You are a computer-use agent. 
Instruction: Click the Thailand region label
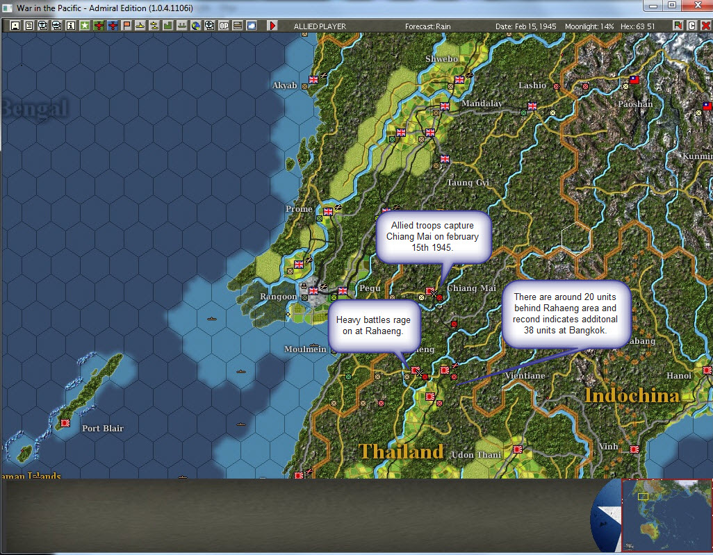pos(401,452)
